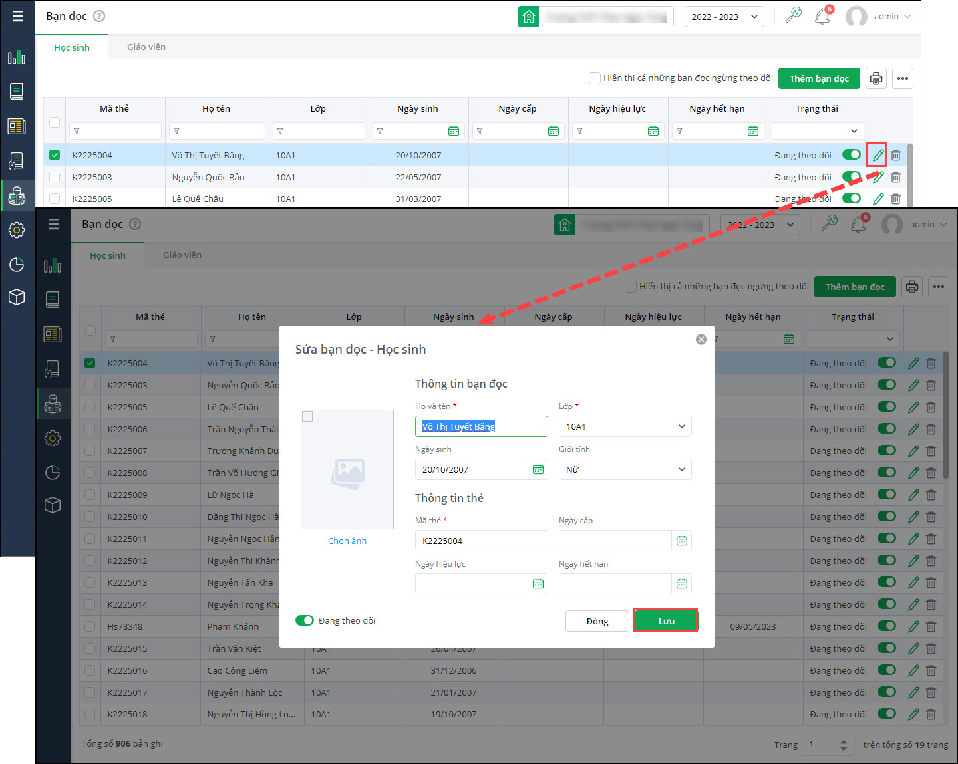Open the calendar in the undimmed Ngày sinh filter
958x764 pixels.
(454, 131)
